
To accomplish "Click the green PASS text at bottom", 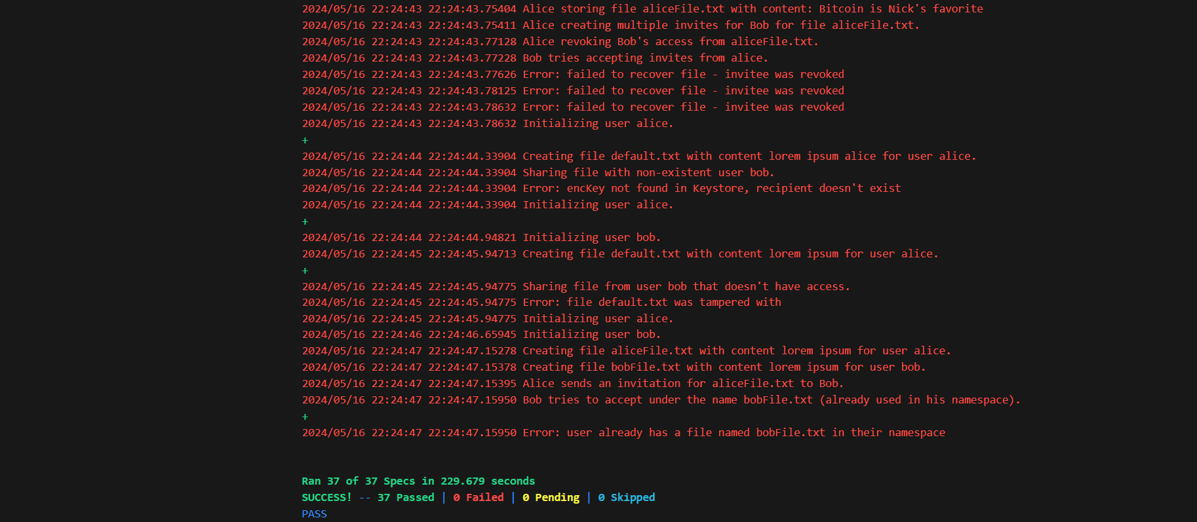I will point(314,513).
